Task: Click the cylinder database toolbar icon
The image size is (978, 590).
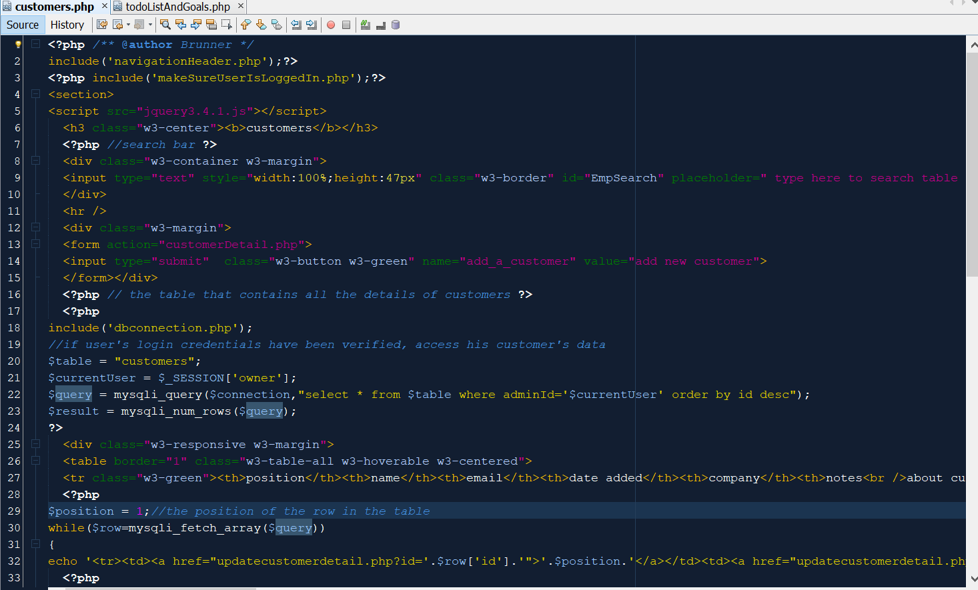Action: (x=396, y=25)
